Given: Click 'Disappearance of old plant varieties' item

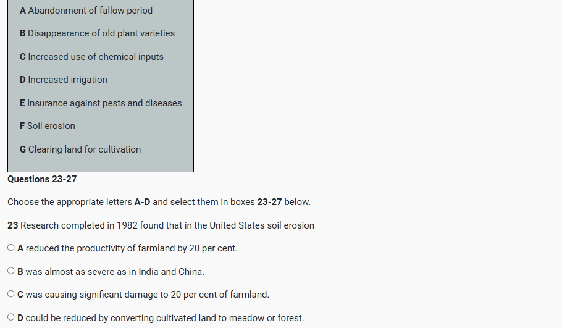Looking at the screenshot, I should 97,33.
